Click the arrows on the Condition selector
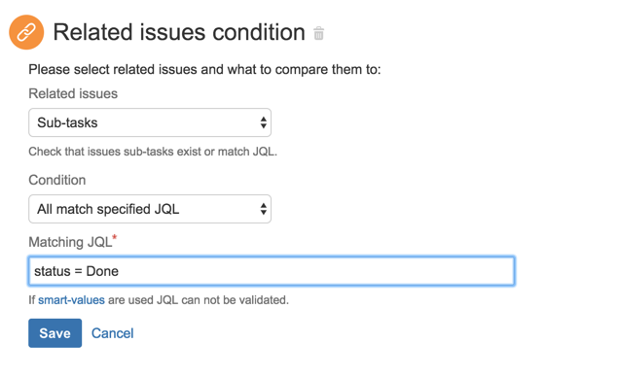 (x=264, y=209)
